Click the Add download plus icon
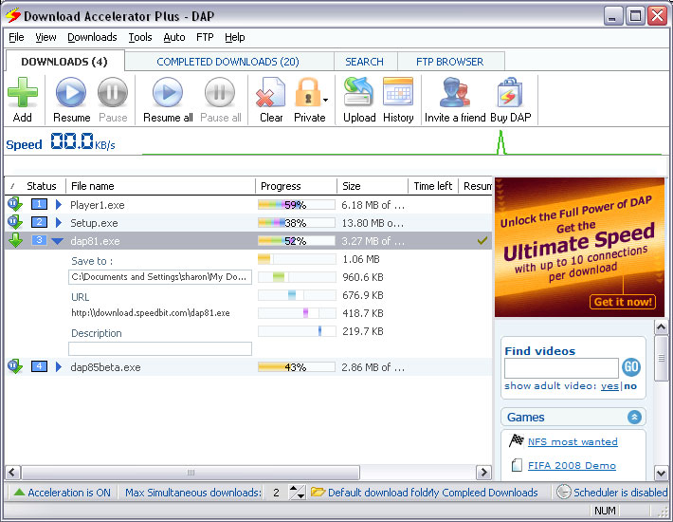673x522 pixels. point(23,94)
